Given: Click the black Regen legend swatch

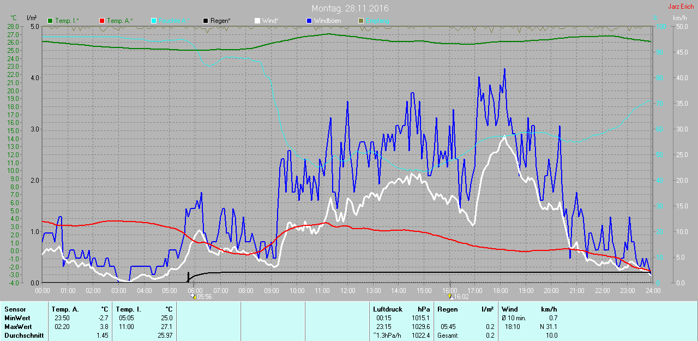Looking at the screenshot, I should pos(205,21).
